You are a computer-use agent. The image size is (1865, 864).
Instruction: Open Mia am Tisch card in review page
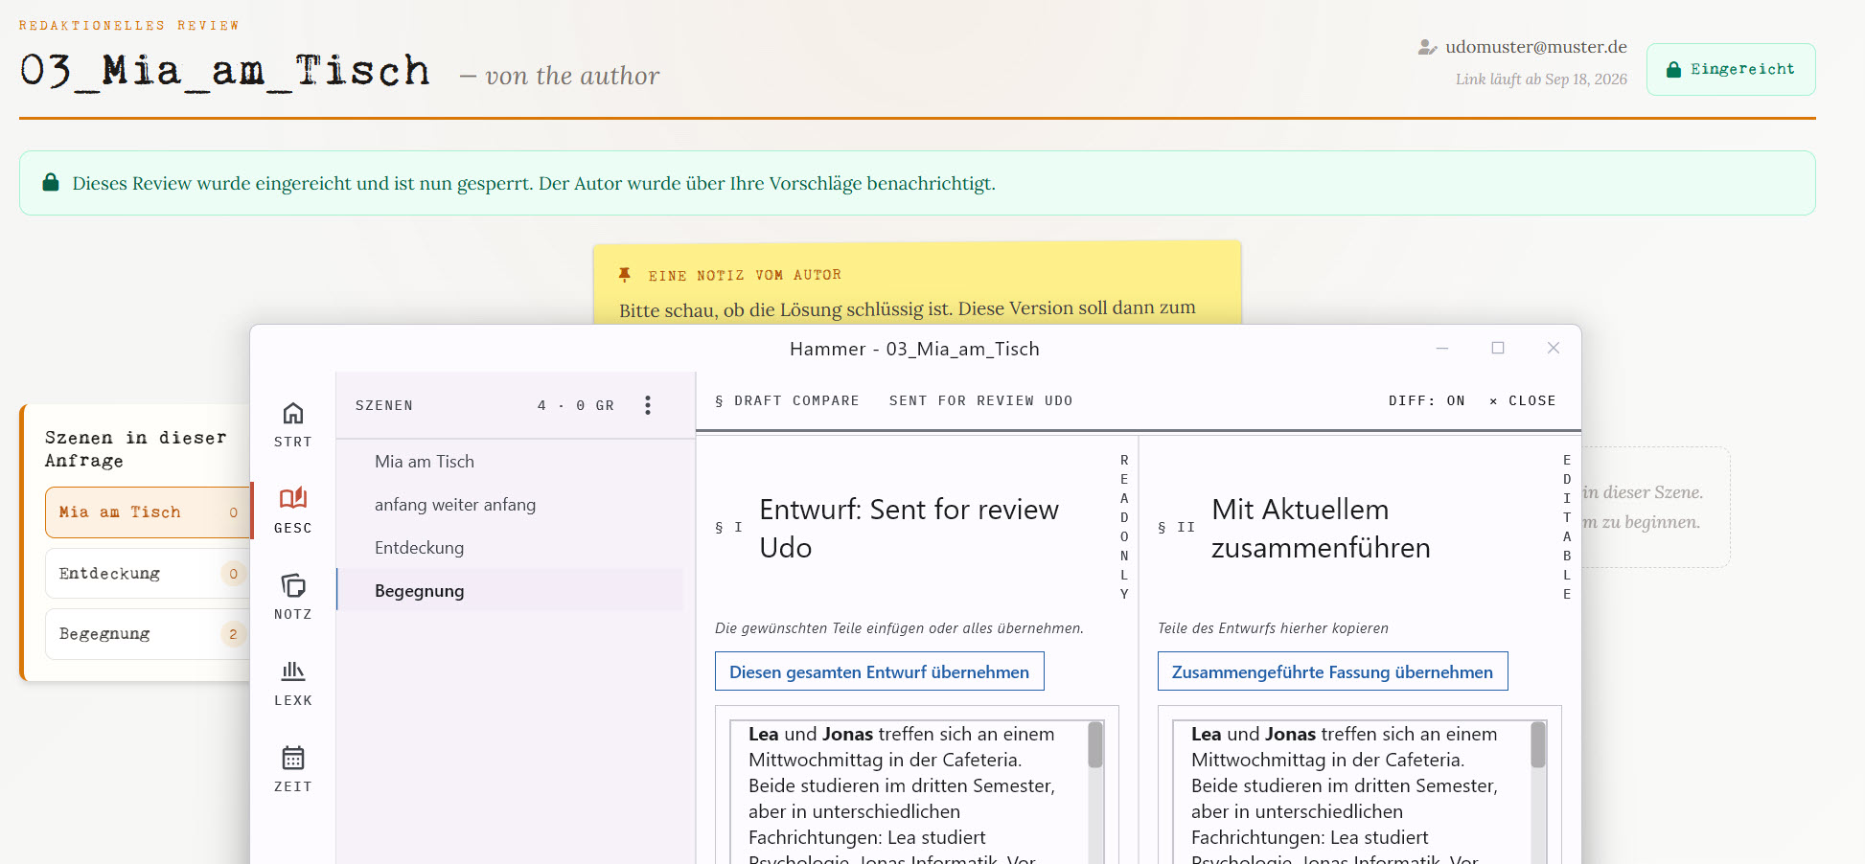click(x=148, y=512)
